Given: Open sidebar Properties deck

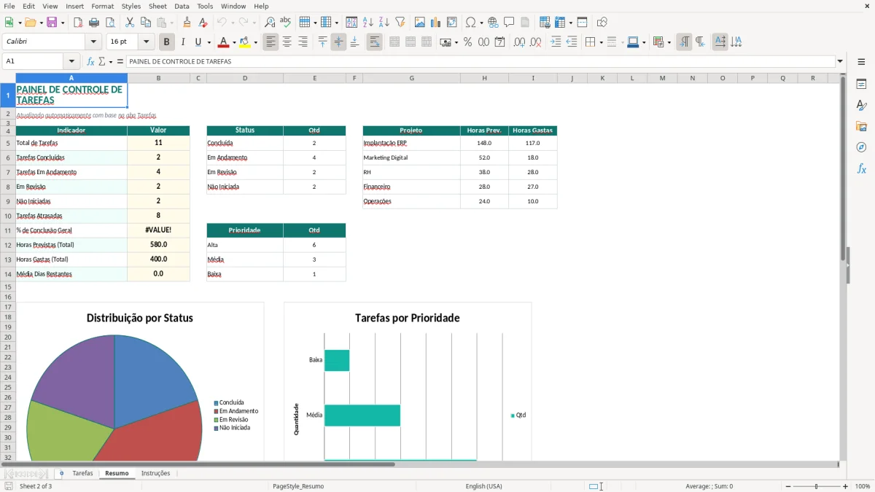Looking at the screenshot, I should coord(861,85).
